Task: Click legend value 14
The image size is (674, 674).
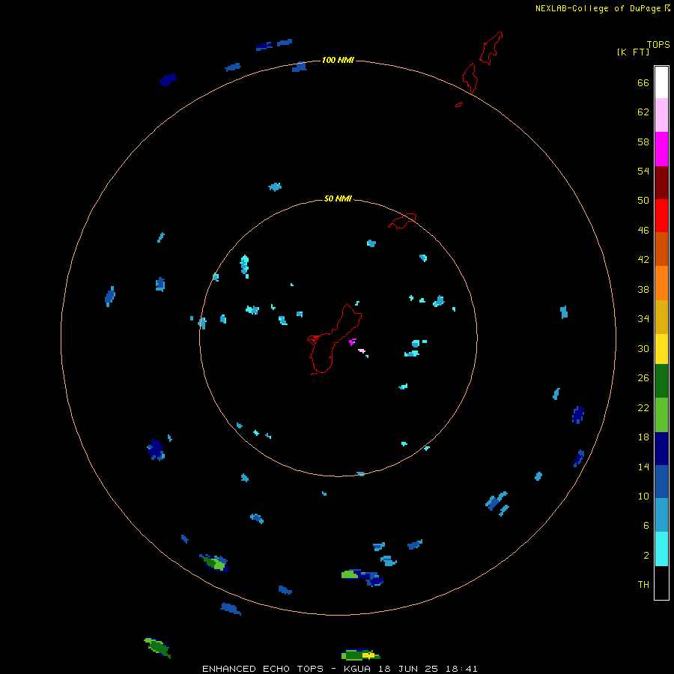Action: [643, 467]
